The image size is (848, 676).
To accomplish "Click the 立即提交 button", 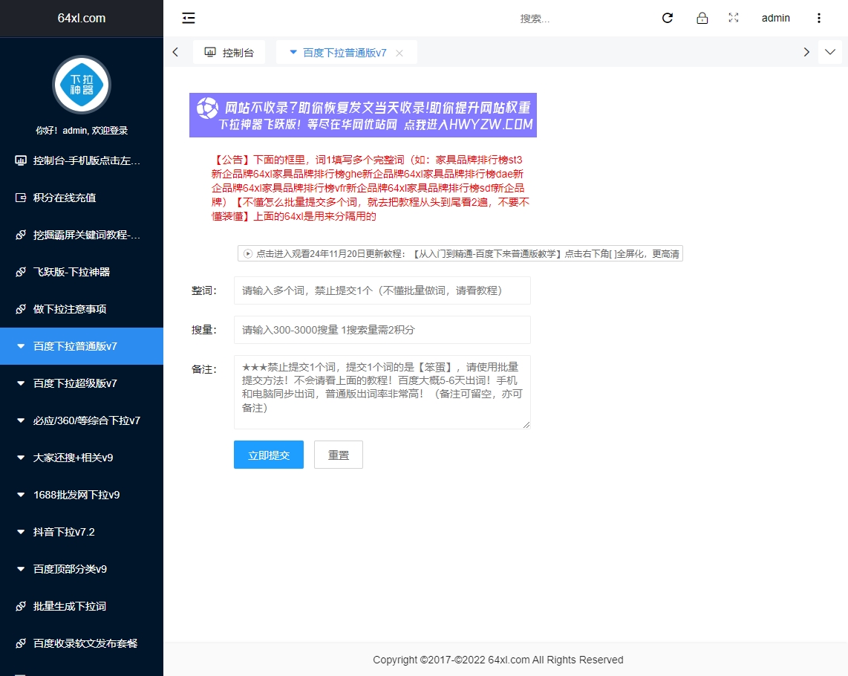I will pos(269,455).
